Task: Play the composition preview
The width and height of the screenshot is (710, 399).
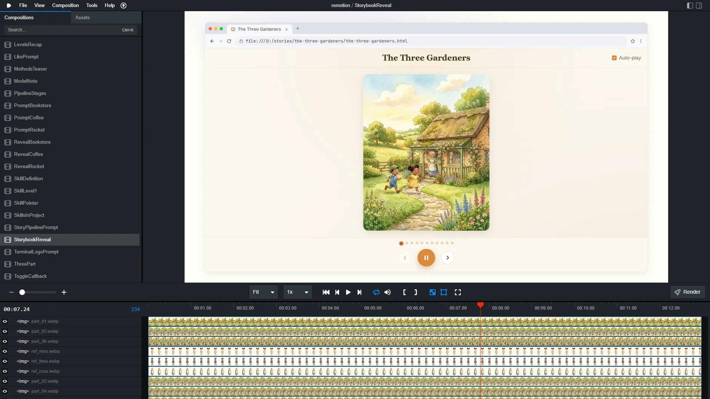Action: (x=348, y=292)
